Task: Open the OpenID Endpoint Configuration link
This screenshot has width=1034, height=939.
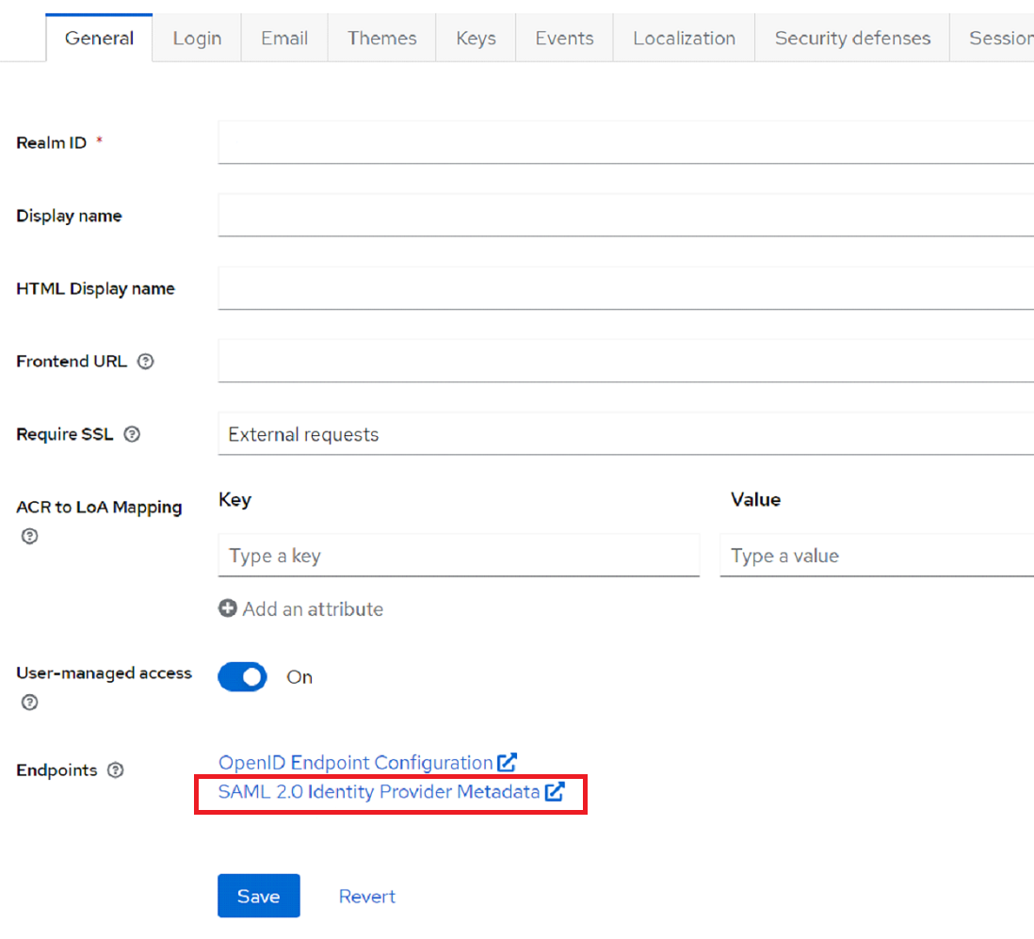Action: coord(355,762)
